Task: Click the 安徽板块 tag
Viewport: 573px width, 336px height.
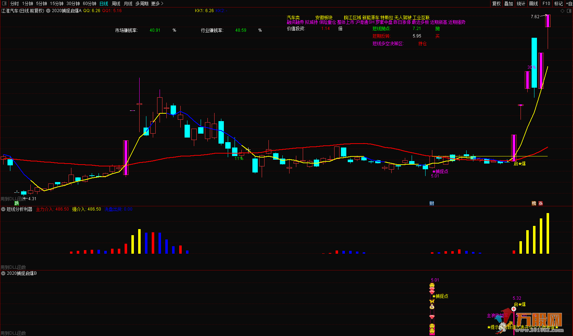Action: pos(324,17)
